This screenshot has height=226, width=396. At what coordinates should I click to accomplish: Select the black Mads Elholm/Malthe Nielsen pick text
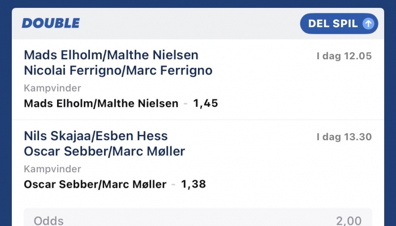click(x=101, y=103)
